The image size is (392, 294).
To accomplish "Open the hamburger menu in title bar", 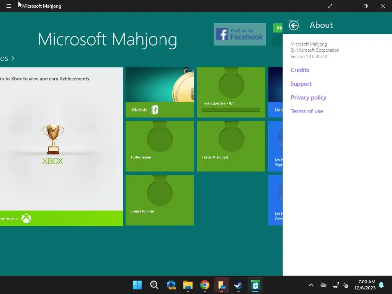I will pos(9,6).
